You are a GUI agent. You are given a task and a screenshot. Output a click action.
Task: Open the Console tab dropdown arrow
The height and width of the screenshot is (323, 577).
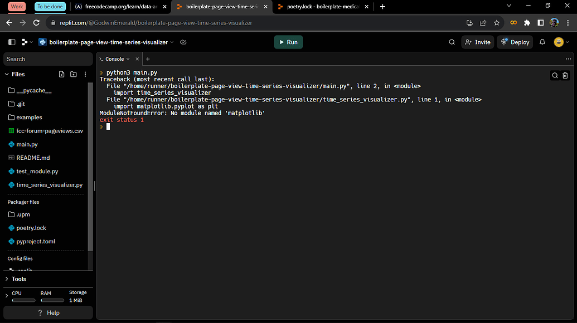pyautogui.click(x=128, y=58)
